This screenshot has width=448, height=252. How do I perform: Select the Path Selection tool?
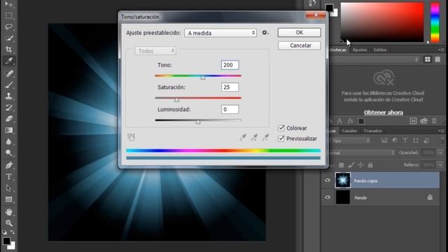[x=9, y=188]
